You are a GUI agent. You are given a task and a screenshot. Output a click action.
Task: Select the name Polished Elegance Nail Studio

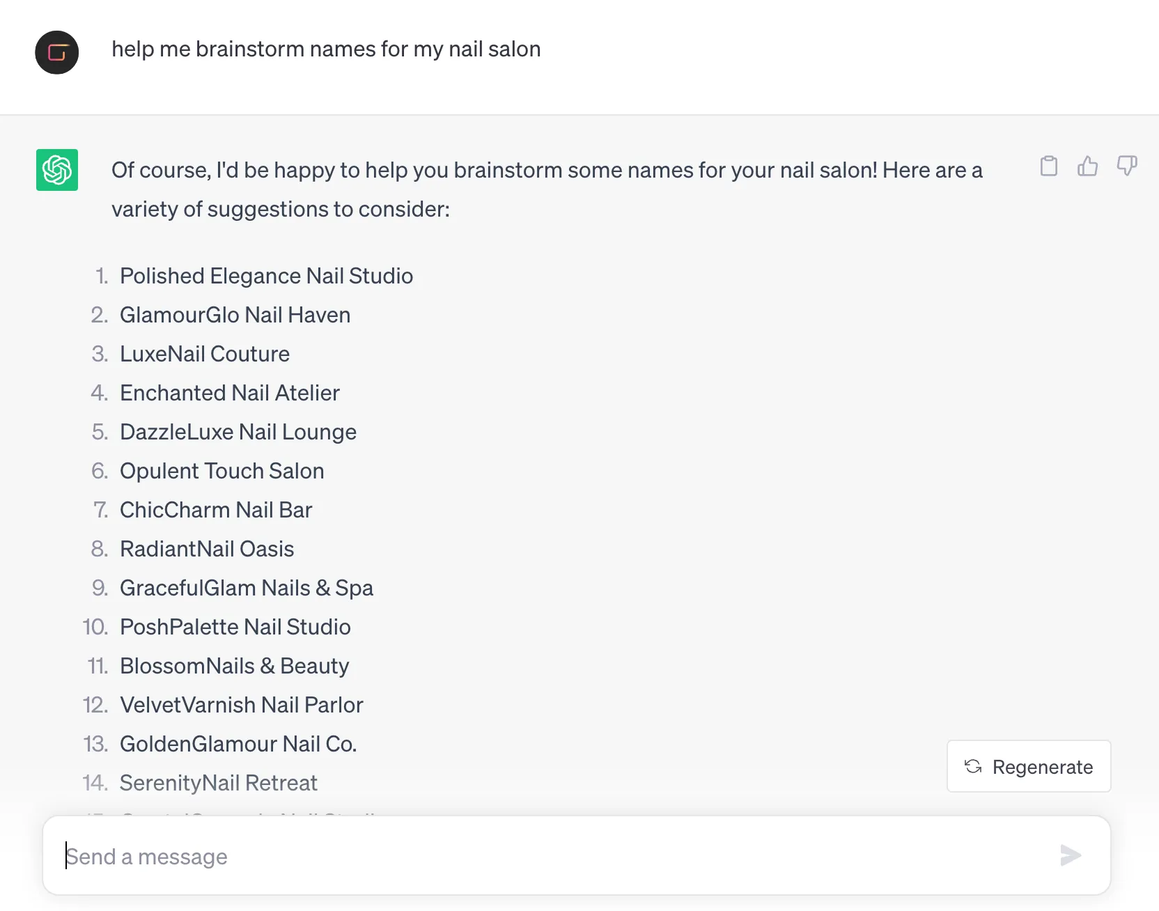coord(267,276)
